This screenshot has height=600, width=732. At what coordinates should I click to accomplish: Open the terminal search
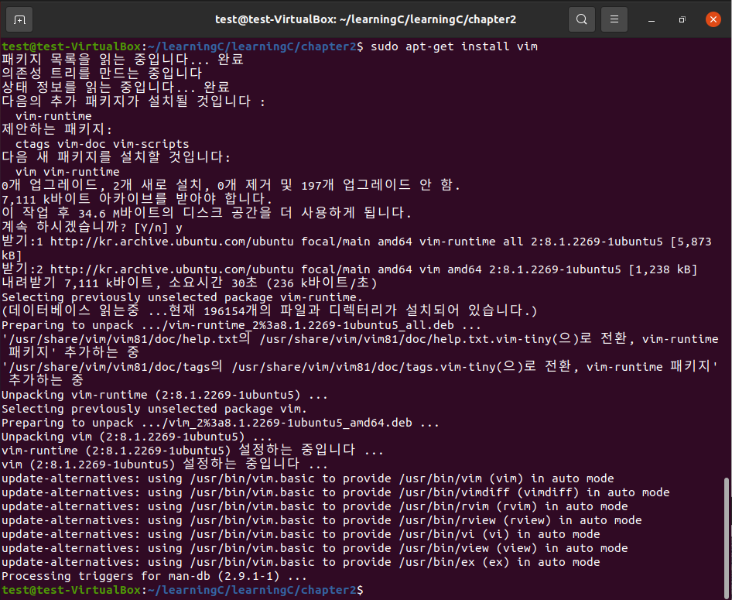pos(581,19)
